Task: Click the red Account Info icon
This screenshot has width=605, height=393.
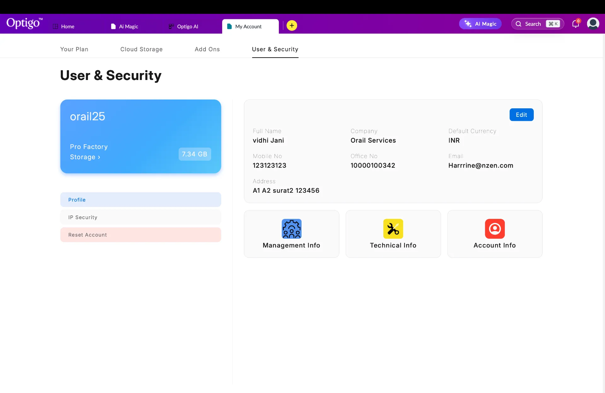Action: [494, 229]
